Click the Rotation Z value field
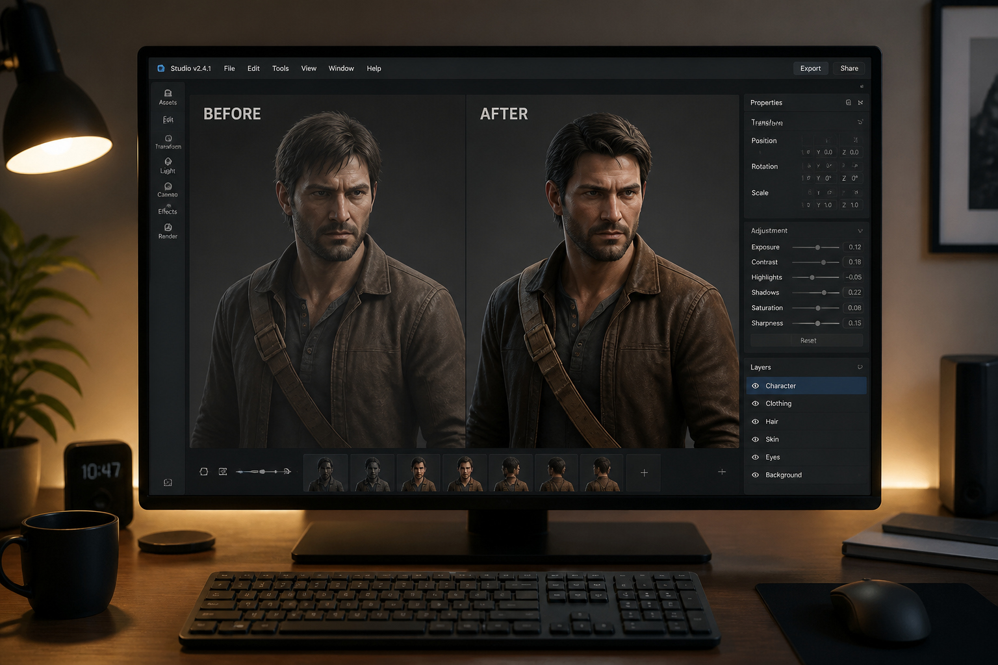Screen dimensions: 998x665 pos(851,178)
